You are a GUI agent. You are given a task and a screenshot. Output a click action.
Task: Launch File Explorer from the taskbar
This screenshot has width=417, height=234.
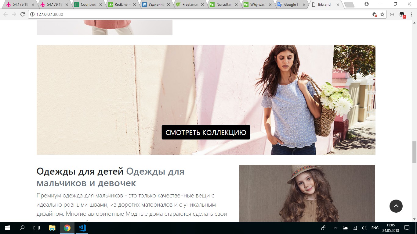(x=52, y=228)
